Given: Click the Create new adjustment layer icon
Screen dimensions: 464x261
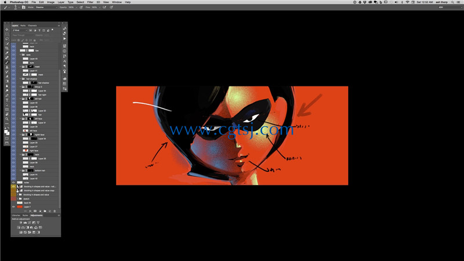Looking at the screenshot, I should click(x=40, y=211).
